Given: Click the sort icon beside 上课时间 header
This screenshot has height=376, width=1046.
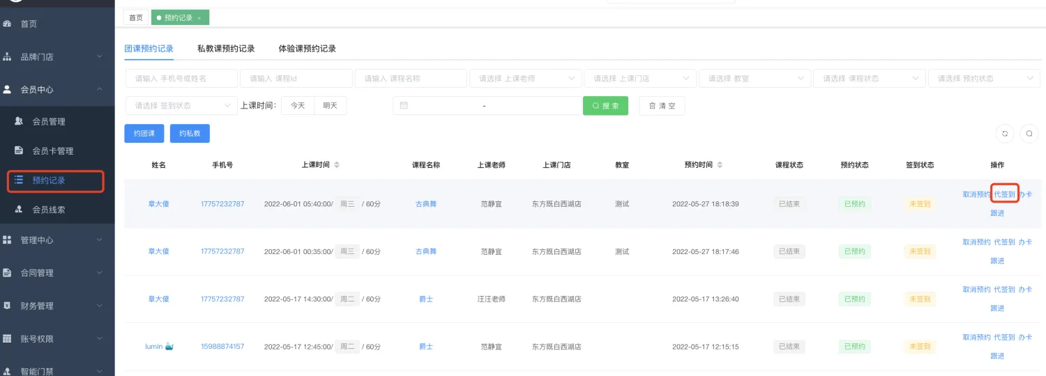Looking at the screenshot, I should point(338,165).
